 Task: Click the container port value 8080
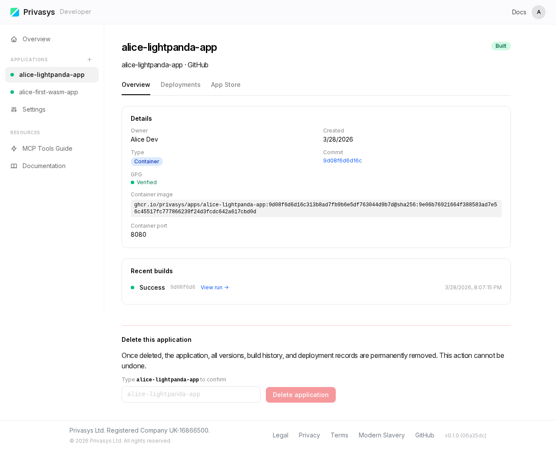(x=139, y=235)
